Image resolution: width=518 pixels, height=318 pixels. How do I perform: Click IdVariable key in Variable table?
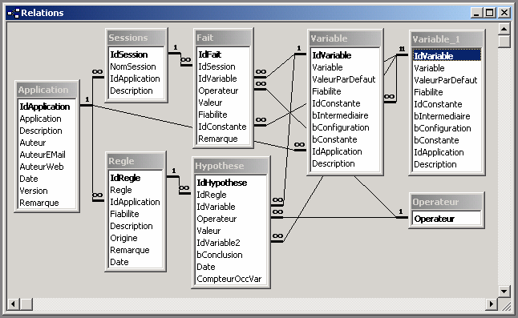tap(332, 55)
